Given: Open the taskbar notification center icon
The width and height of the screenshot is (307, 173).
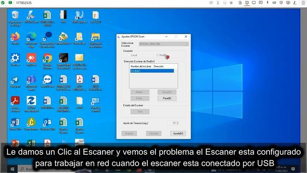Looking at the screenshot, I should 293,169.
